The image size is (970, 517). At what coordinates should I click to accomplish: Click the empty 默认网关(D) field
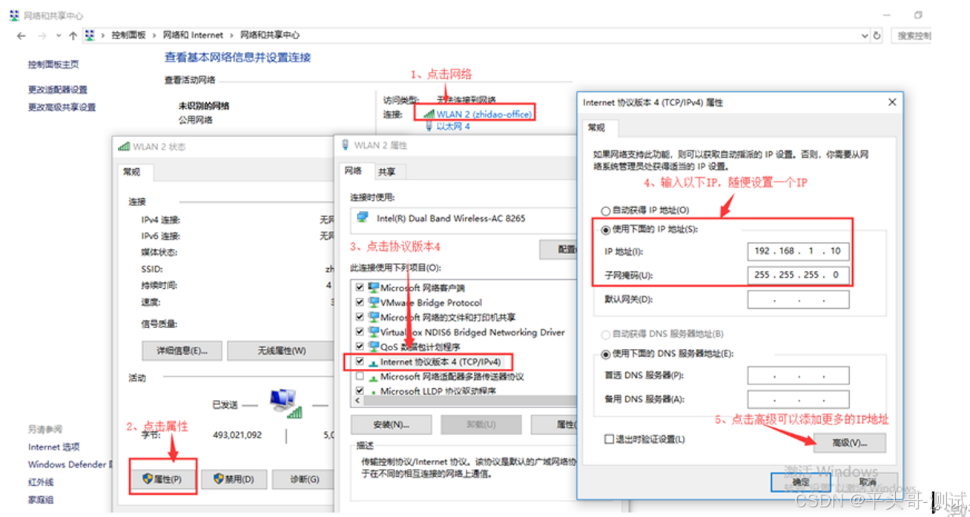798,299
